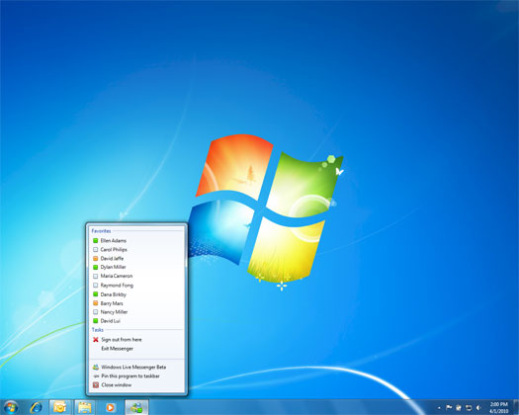Screen dimensions: 519x415
Task: Click the network tray icon
Action: coord(469,408)
